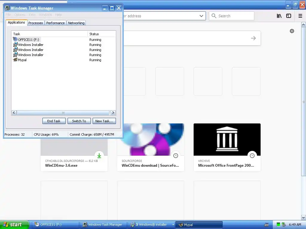Screen dimensions: 306x229
Task: Click the go arrow in new tab search box
Action: click(253, 38)
